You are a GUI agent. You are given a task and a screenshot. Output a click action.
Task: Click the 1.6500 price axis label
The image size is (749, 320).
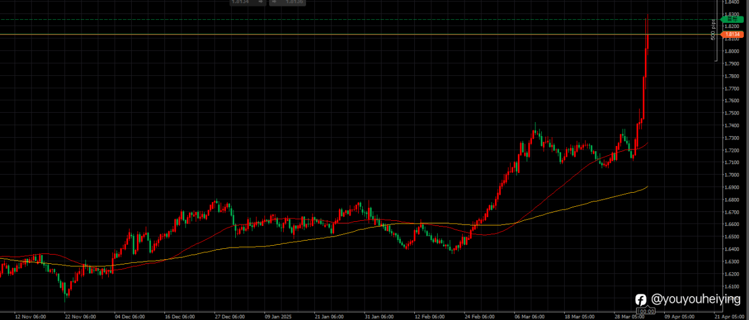click(732, 237)
